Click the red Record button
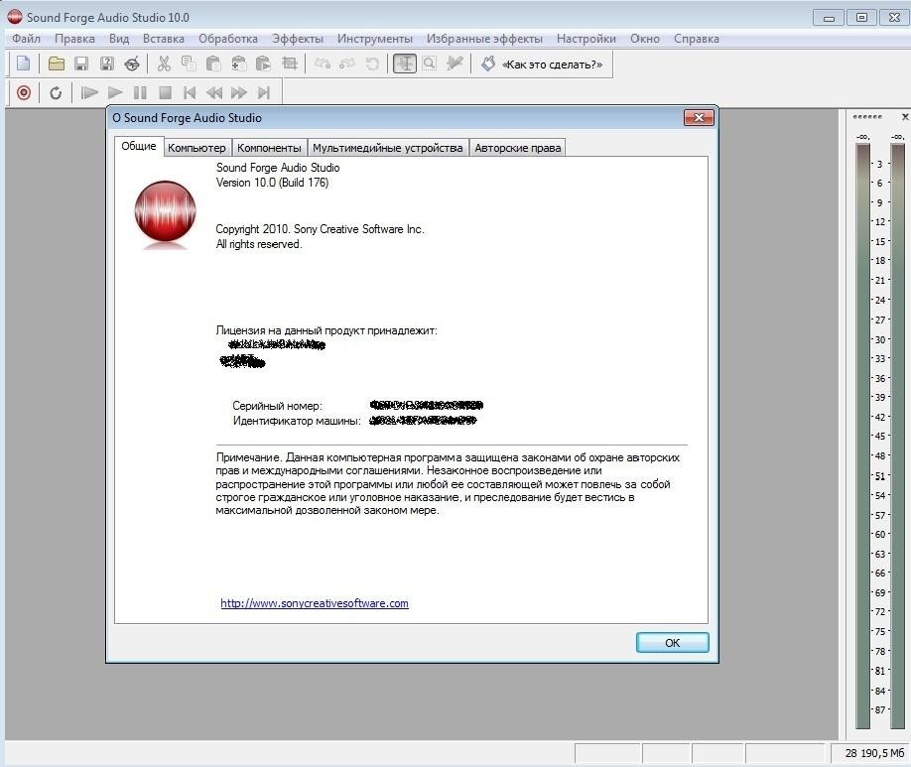Viewport: 911px width, 767px height. [x=24, y=92]
